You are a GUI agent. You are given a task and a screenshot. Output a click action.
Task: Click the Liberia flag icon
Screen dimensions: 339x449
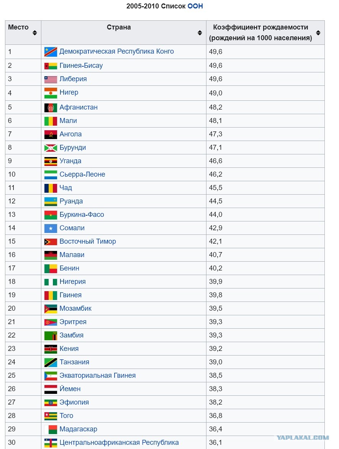(x=51, y=79)
